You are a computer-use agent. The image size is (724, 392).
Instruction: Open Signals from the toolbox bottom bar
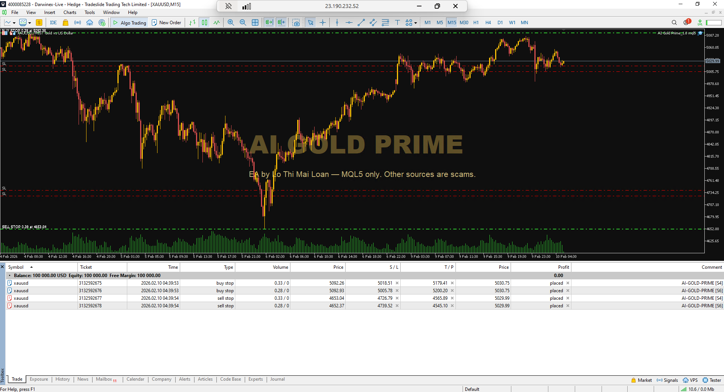(x=667, y=380)
